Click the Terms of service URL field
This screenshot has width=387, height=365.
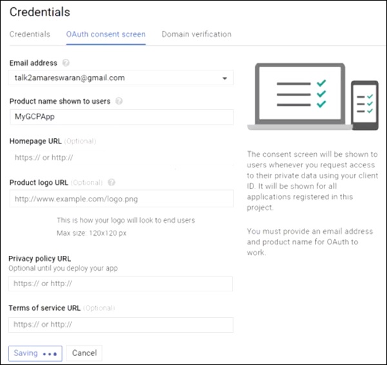(x=121, y=324)
